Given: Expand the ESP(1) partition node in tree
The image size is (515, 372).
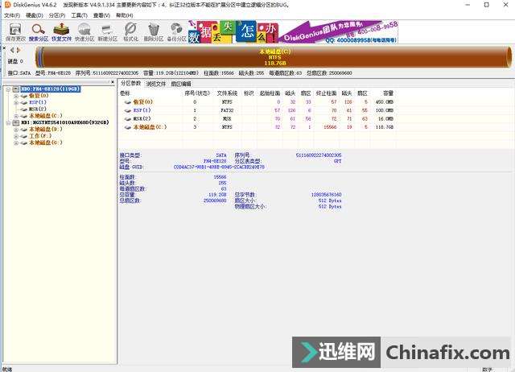Looking at the screenshot, I should click(16, 102).
